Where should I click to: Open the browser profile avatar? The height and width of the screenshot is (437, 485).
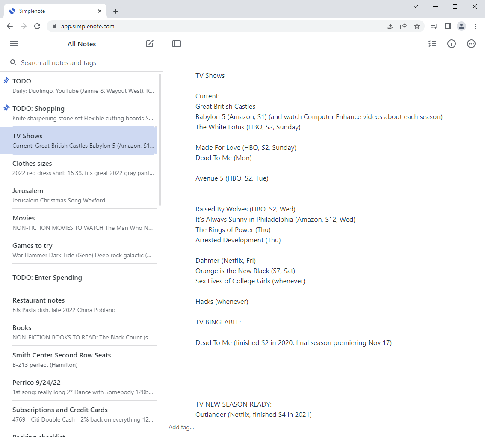click(x=461, y=26)
